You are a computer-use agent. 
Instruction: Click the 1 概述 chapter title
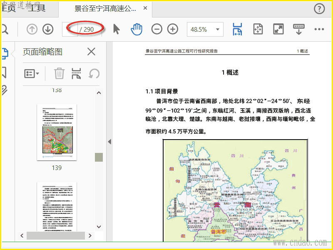(230, 72)
